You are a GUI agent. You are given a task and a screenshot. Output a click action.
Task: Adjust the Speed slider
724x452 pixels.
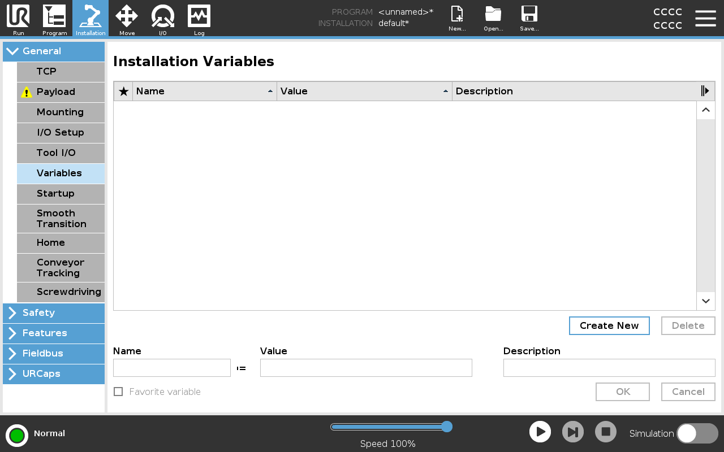[447, 427]
